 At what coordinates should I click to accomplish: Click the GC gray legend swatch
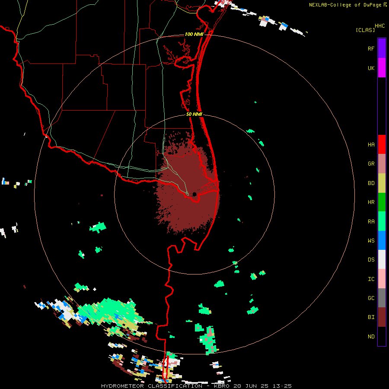tap(382, 298)
